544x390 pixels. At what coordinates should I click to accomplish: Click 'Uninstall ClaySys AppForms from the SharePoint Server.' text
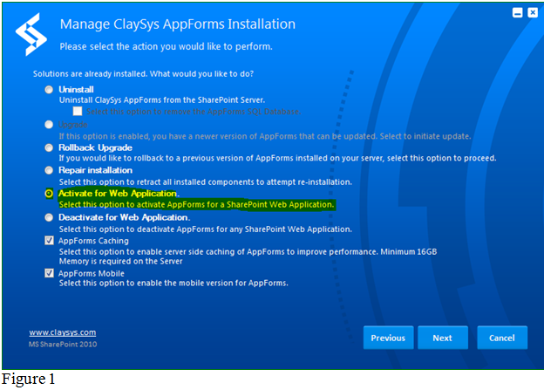pyautogui.click(x=162, y=100)
